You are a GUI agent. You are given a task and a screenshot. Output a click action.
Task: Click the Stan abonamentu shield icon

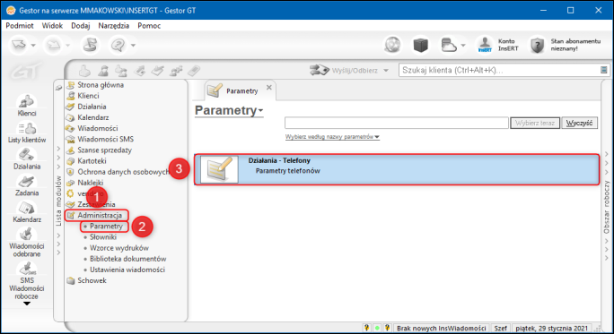tap(537, 45)
